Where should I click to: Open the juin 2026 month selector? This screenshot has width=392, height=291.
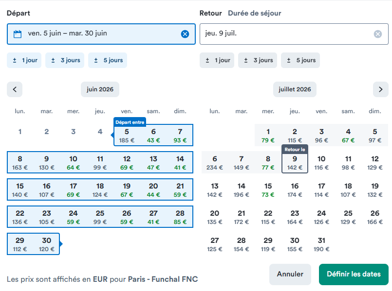point(100,89)
